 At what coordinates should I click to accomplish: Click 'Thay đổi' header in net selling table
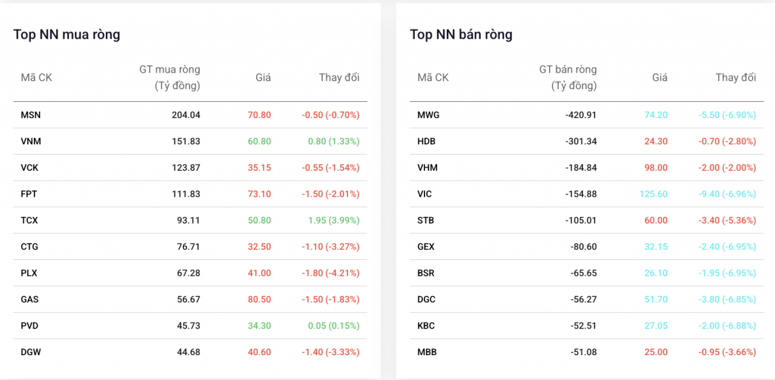point(736,78)
